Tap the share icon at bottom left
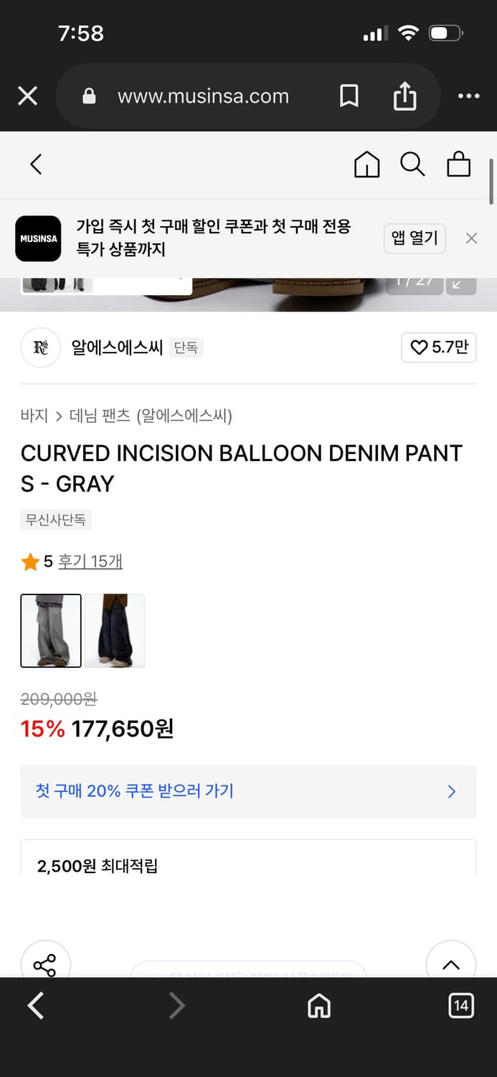This screenshot has width=497, height=1077. point(46,965)
